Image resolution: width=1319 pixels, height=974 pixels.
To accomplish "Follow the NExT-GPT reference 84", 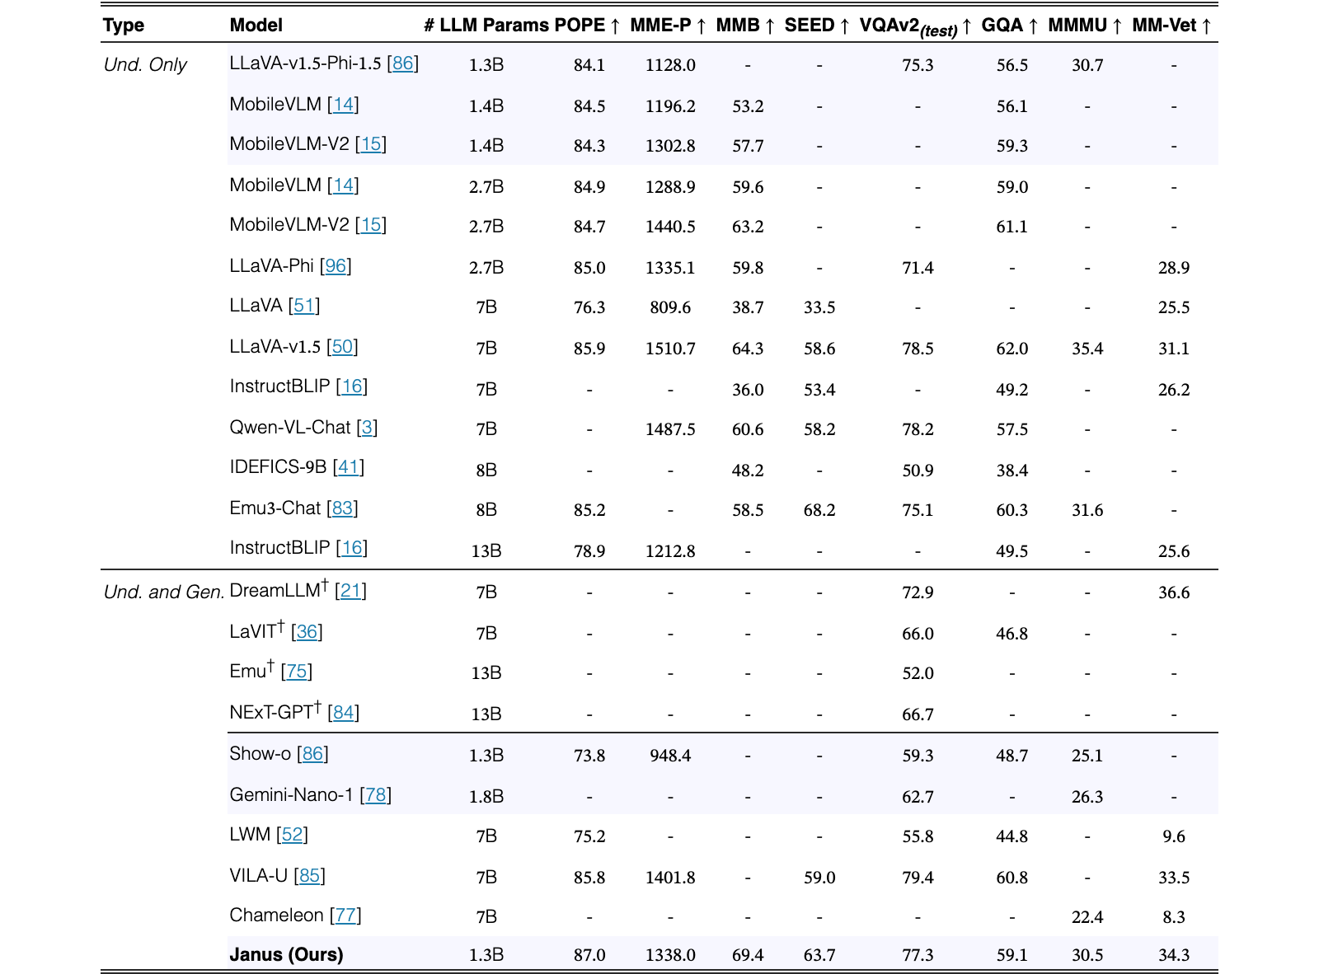I will point(344,712).
